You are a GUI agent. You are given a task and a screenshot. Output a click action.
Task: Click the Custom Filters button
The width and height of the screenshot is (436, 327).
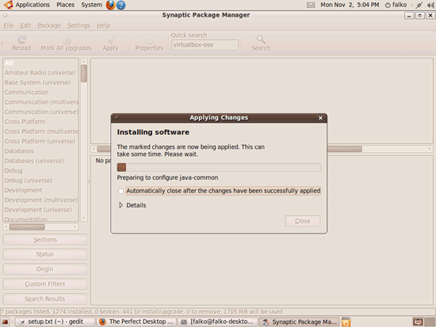point(44,284)
